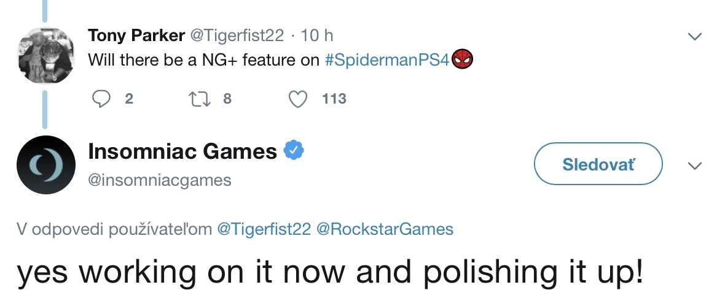
Task: Open the options chevron beside Sledovať
Action: click(x=694, y=166)
